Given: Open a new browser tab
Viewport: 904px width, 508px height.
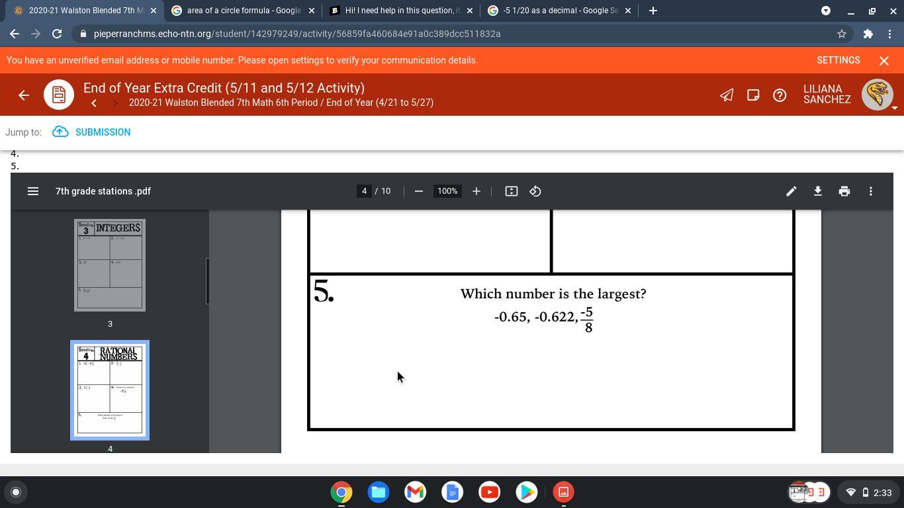Looking at the screenshot, I should (x=653, y=11).
